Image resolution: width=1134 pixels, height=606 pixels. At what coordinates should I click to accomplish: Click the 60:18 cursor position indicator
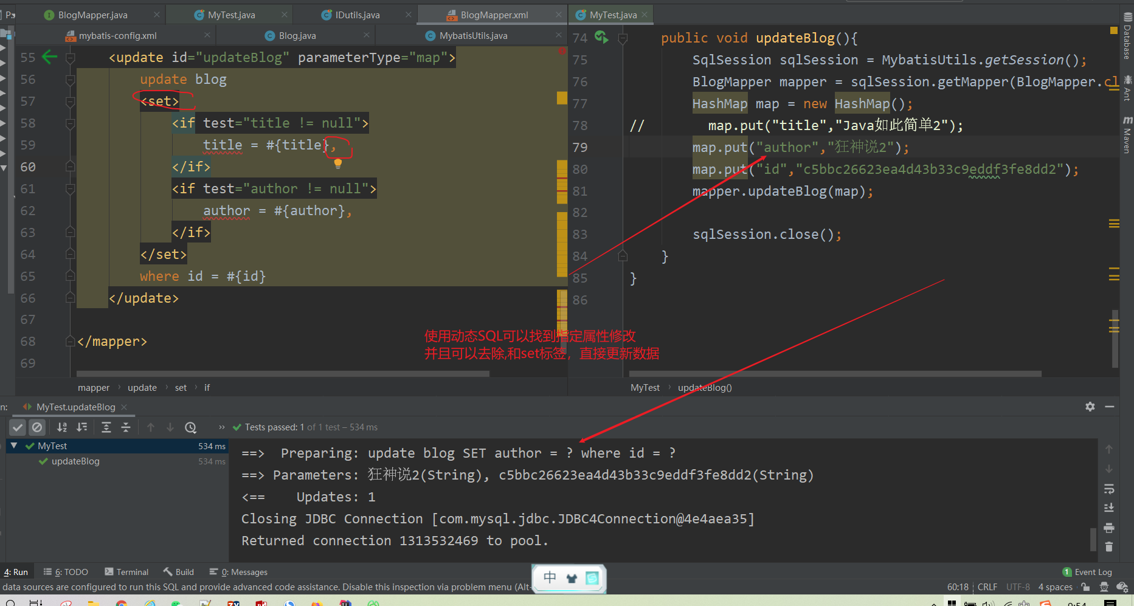point(958,587)
